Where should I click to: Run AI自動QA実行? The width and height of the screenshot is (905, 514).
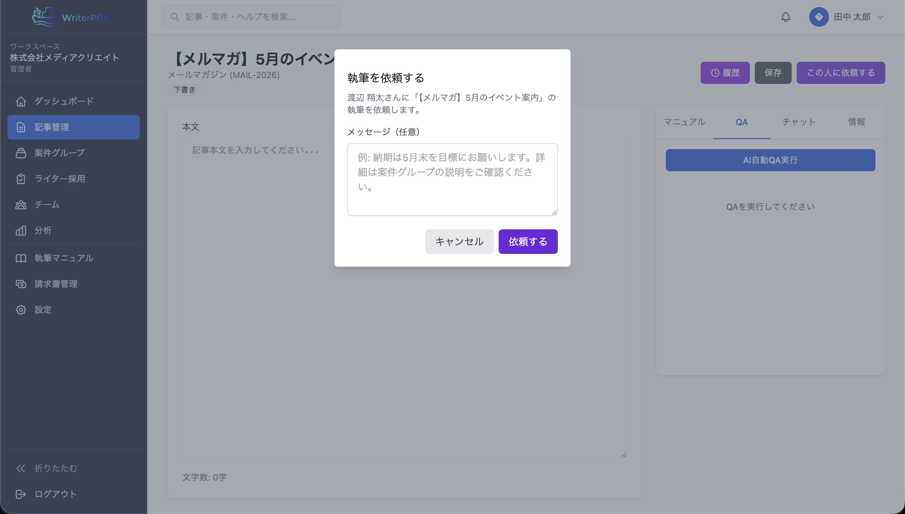click(x=770, y=160)
